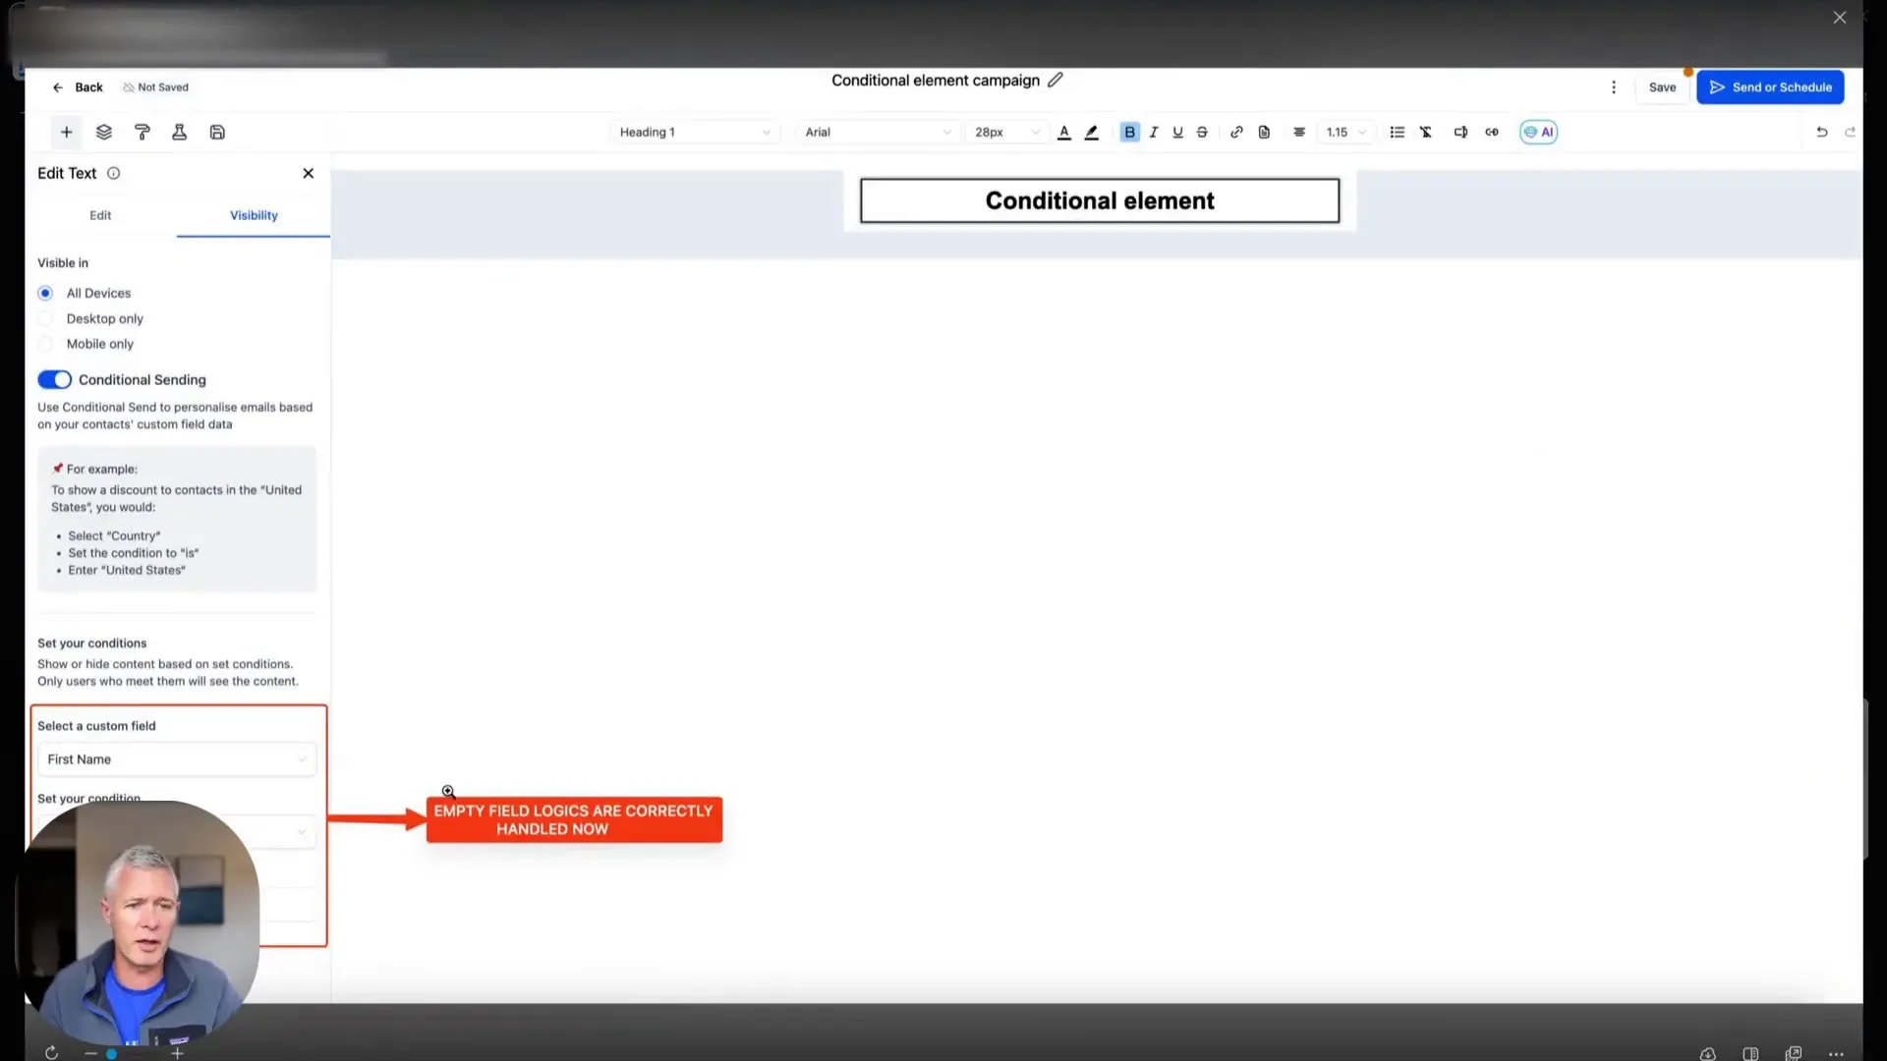Click the download icon in bottom right bar
This screenshot has width=1887, height=1061.
coord(1708,1054)
